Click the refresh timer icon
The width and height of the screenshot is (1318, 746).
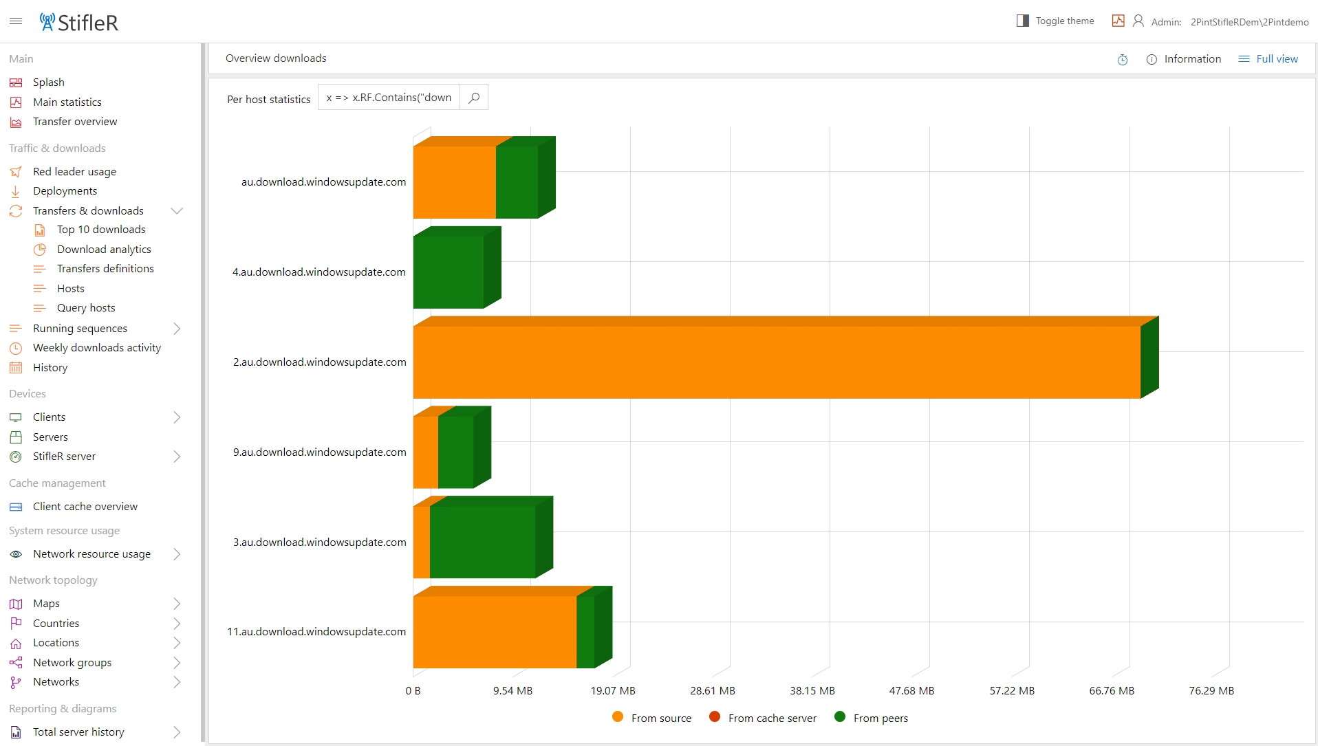tap(1122, 60)
